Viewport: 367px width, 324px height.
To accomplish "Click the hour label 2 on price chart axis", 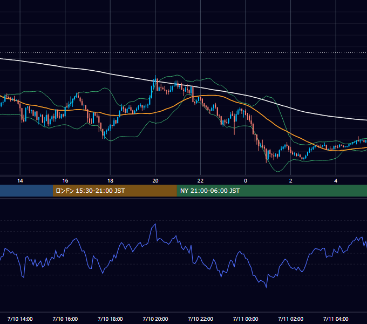I will (x=291, y=181).
